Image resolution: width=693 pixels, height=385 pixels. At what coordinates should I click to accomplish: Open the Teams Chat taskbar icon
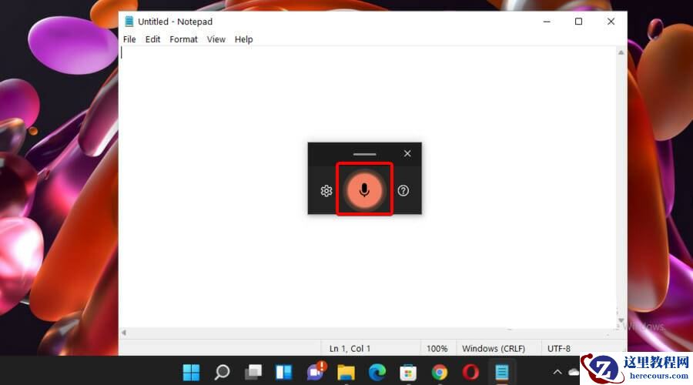[316, 371]
